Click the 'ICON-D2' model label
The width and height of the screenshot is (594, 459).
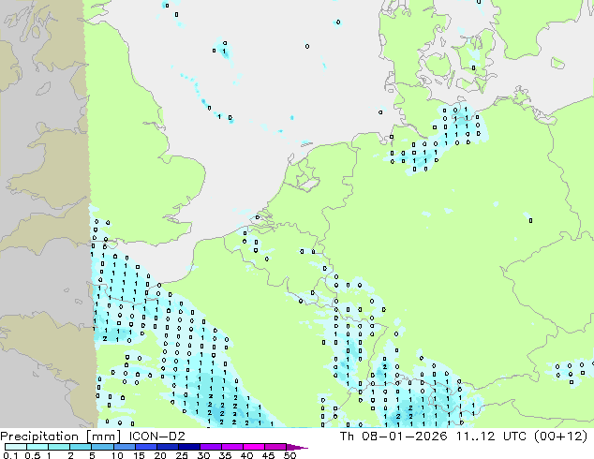156,437
